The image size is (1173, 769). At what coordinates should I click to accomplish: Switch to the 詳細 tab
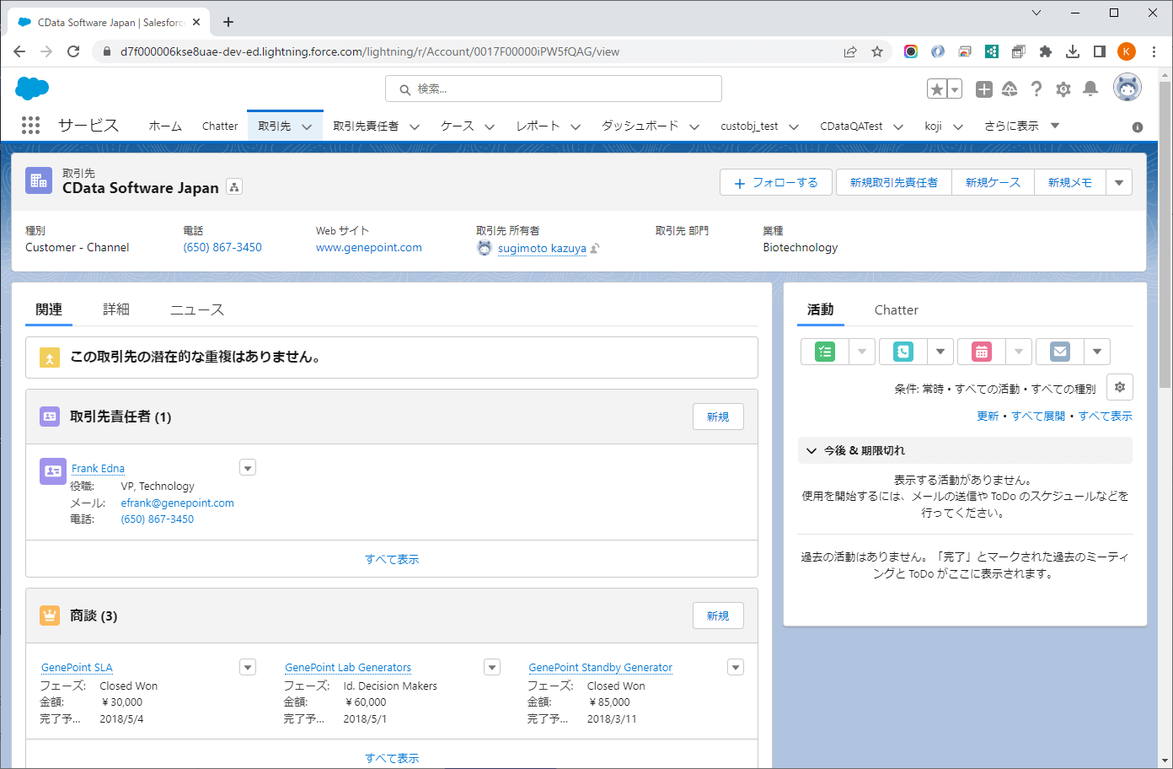pos(116,309)
